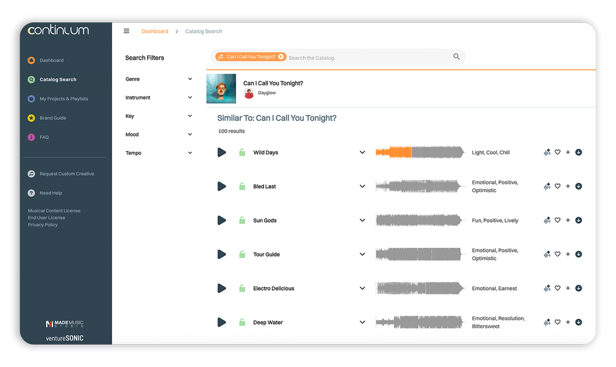Click the Dayglow artist name
Image resolution: width=616 pixels, height=367 pixels.
pyautogui.click(x=267, y=93)
